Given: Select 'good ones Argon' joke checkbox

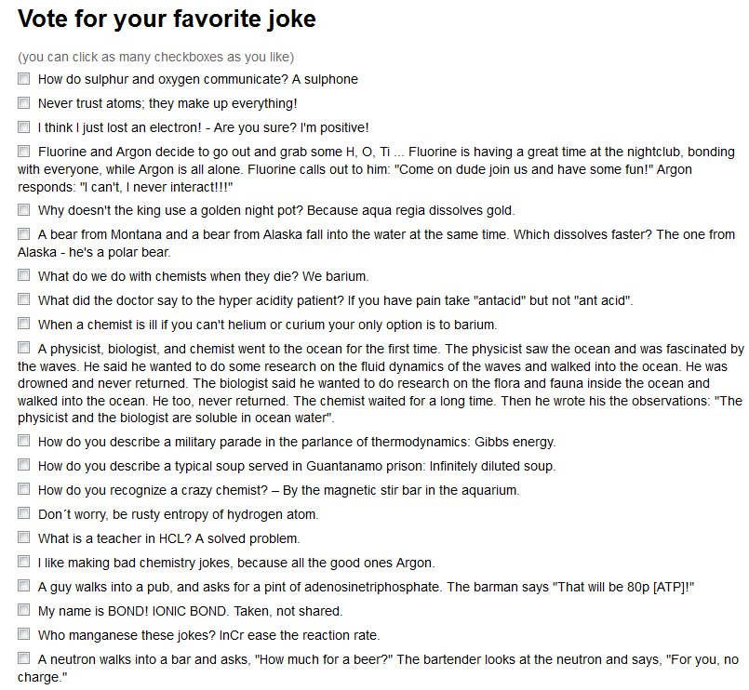Looking at the screenshot, I should pyautogui.click(x=24, y=562).
